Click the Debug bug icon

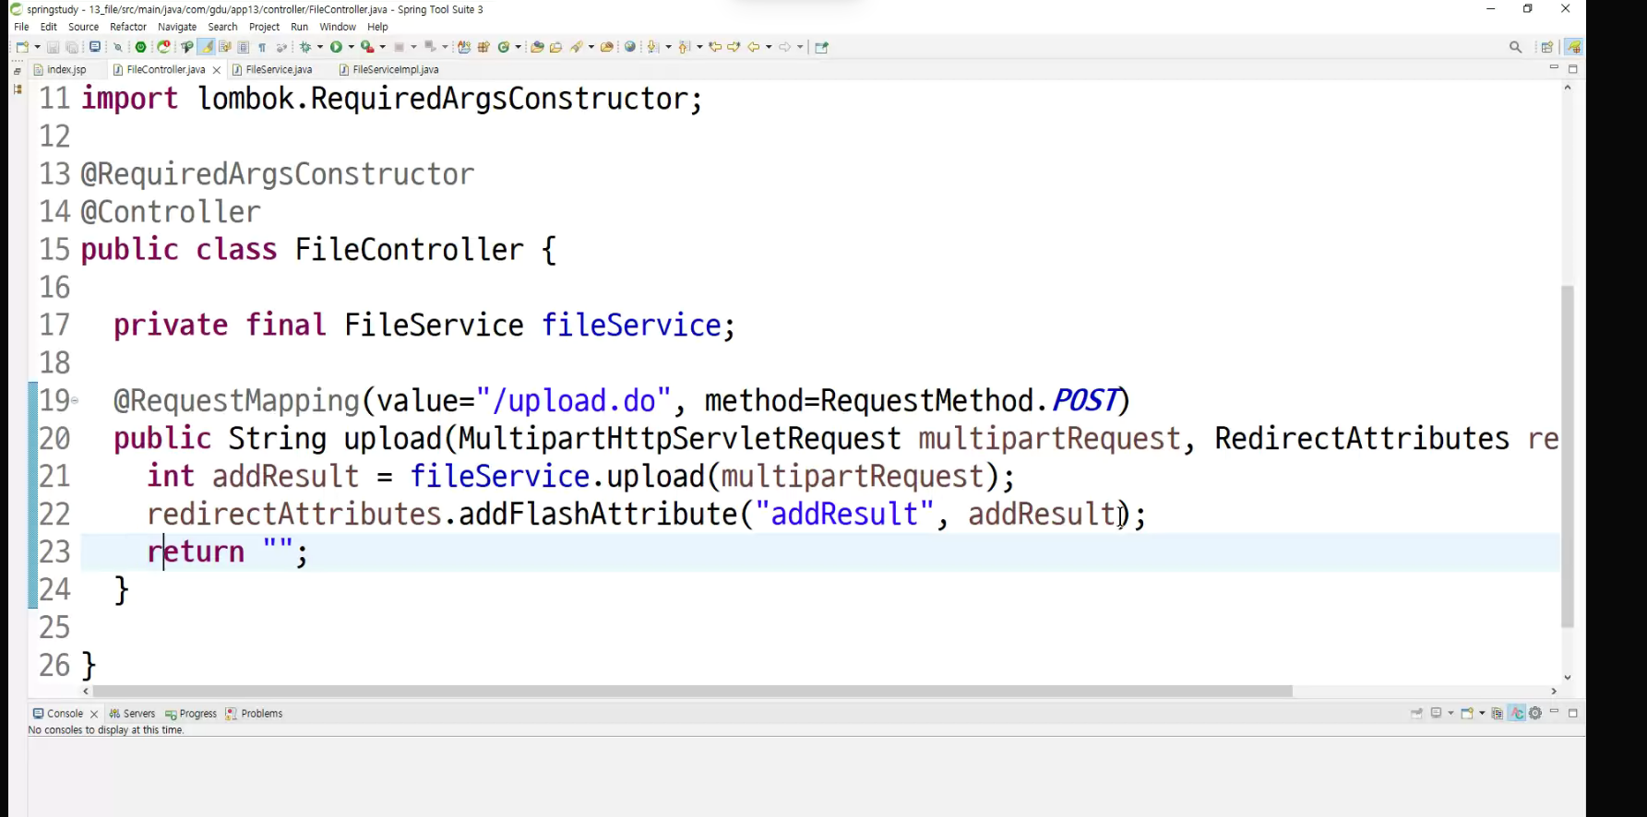[x=305, y=47]
